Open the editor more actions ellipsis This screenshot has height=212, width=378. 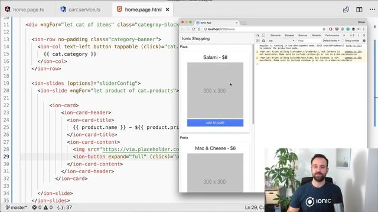point(372,9)
